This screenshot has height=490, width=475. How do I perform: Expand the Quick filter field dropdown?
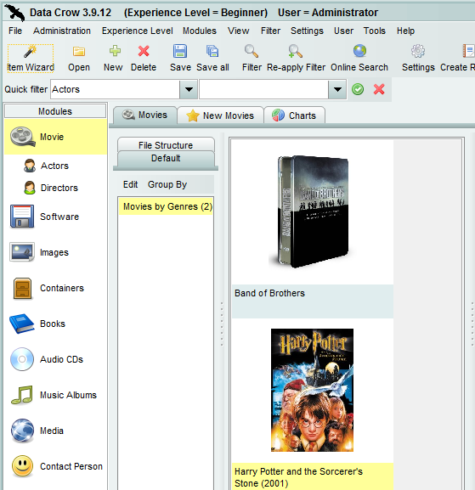(189, 89)
